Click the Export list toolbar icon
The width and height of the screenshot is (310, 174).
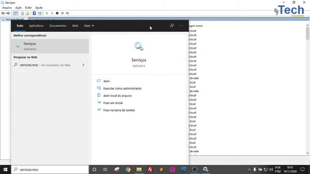pyautogui.click(x=27, y=13)
